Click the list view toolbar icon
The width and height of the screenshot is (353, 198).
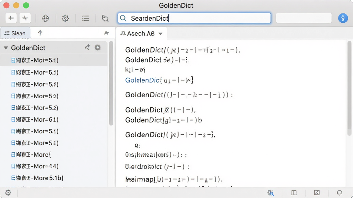click(x=85, y=18)
